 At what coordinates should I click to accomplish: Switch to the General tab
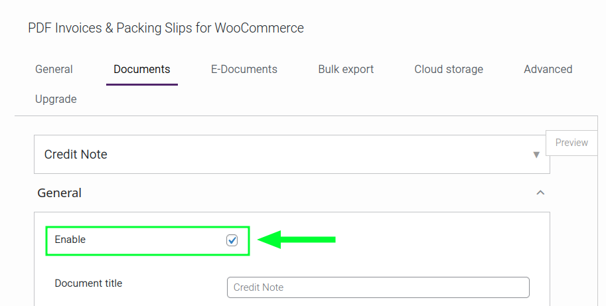pos(54,69)
